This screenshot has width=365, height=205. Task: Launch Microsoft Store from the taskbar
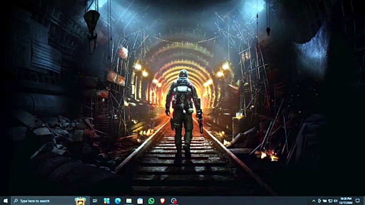click(140, 201)
